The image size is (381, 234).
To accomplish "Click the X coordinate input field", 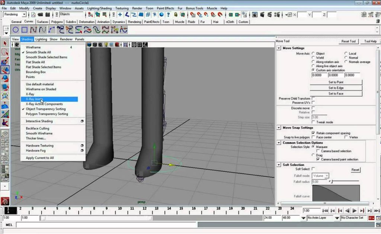I will (302, 15).
